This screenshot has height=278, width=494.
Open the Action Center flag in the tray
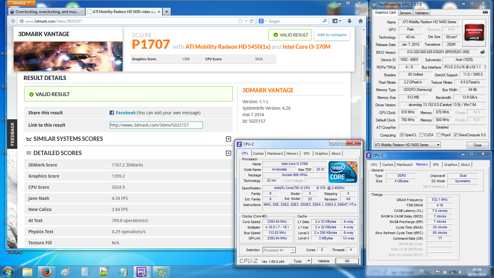tap(437, 272)
